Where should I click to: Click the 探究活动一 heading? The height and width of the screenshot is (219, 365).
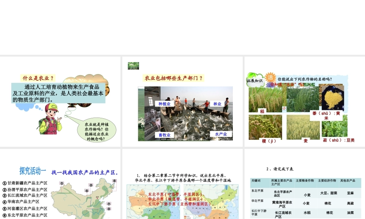[32, 171]
